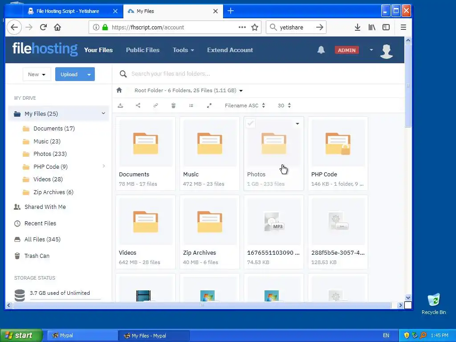
Task: Expand the PHP Code (9) subfolder arrow
Action: coord(104,166)
